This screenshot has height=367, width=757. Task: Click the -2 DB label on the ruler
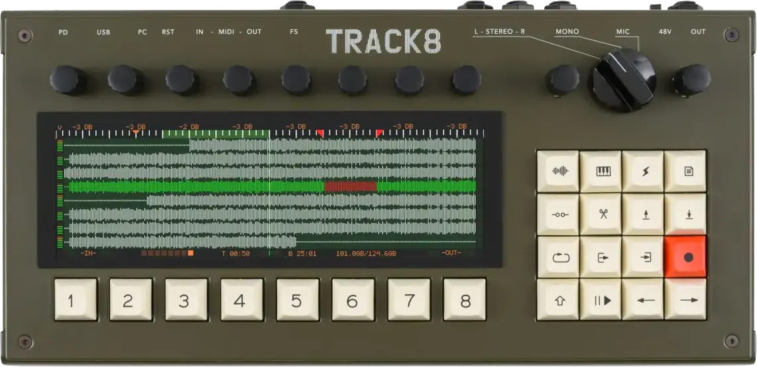pos(189,127)
